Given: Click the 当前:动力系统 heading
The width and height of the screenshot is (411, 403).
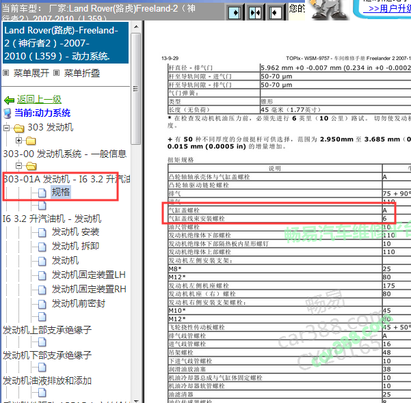Looking at the screenshot, I should click(x=42, y=113).
